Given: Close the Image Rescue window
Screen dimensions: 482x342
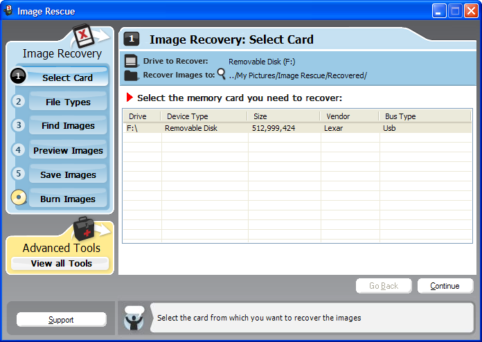Looking at the screenshot, I should click(471, 11).
